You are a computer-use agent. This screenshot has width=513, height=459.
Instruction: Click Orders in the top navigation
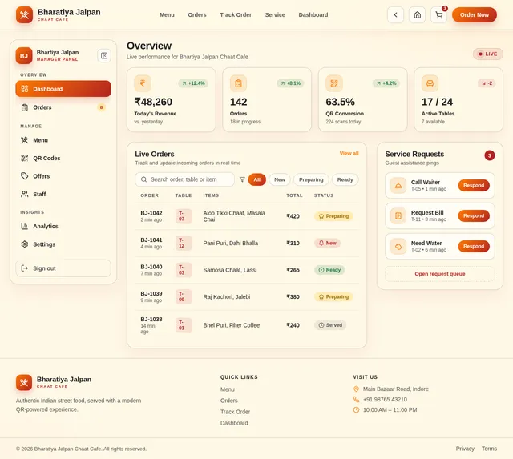[197, 14]
